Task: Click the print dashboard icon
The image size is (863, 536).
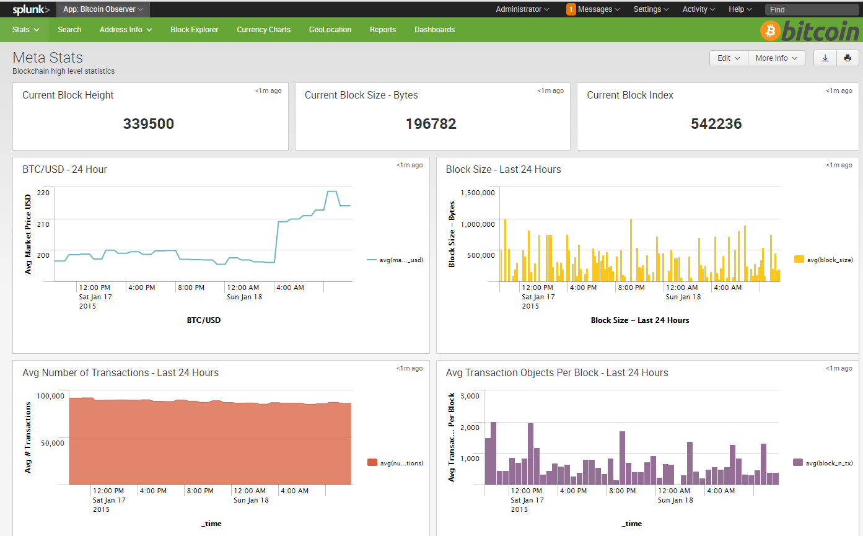Action: click(x=848, y=58)
